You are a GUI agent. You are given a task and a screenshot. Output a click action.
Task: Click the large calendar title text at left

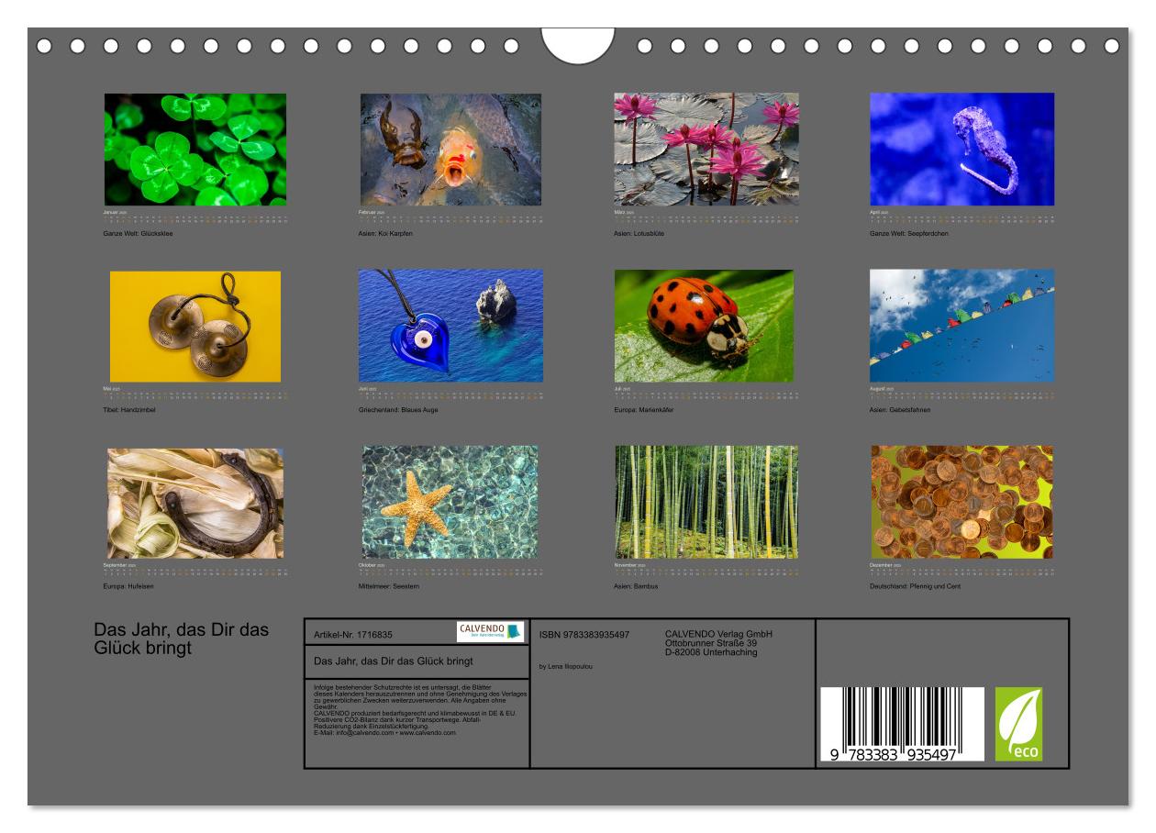[181, 639]
